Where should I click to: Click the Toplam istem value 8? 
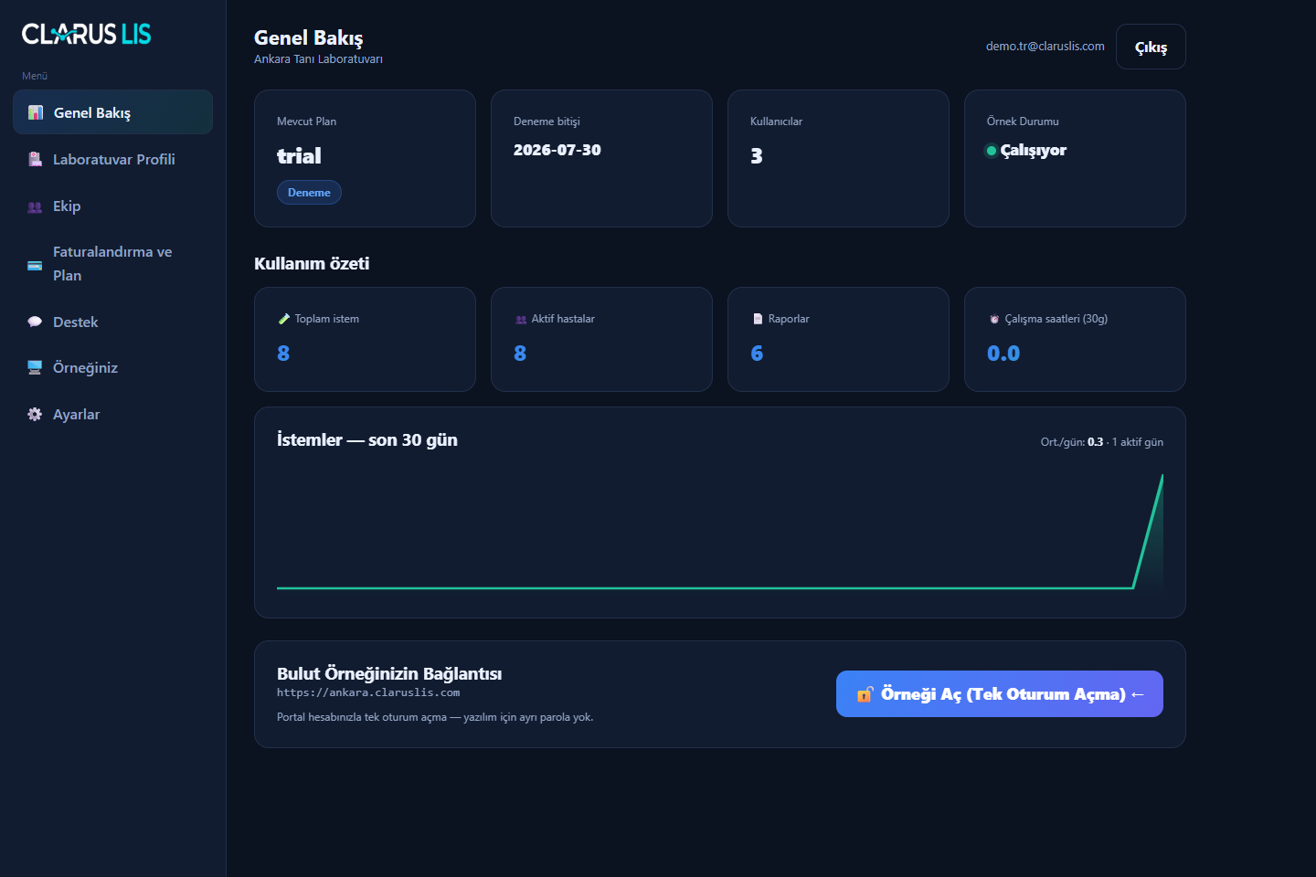pos(283,354)
